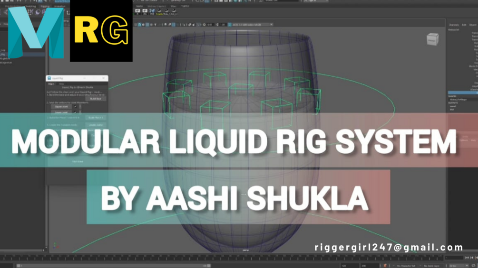This screenshot has width=478, height=268.
Task: Open the ACES SDR-video color space dropdown
Action: point(252,25)
